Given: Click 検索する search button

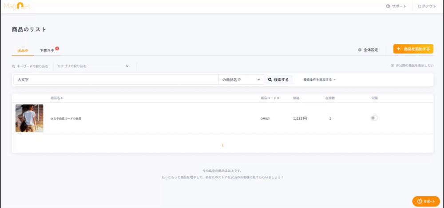Looking at the screenshot, I should 278,80.
